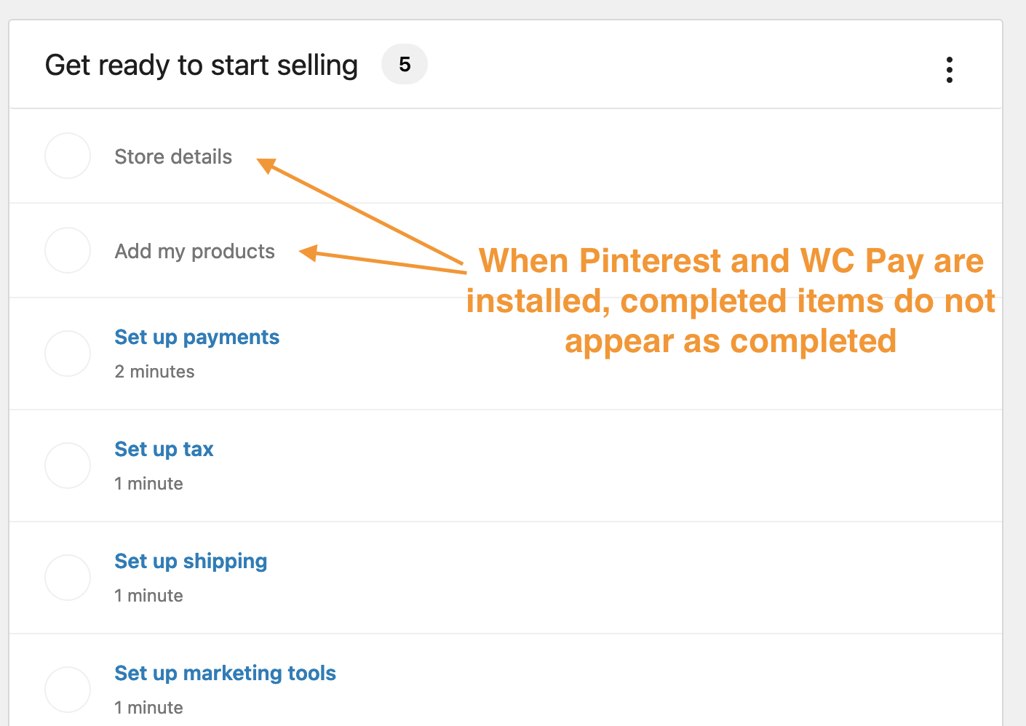Click the Get ready to start selling heading

[x=202, y=64]
